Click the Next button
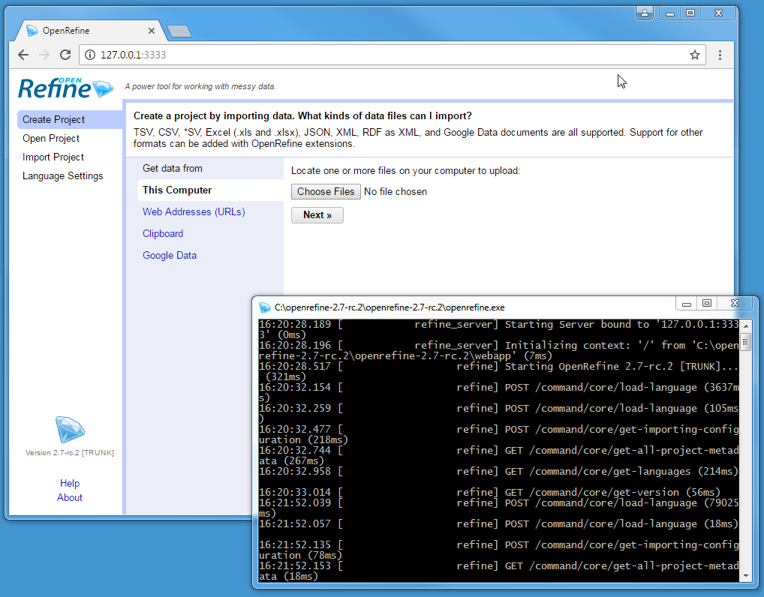This screenshot has height=597, width=764. coord(317,215)
